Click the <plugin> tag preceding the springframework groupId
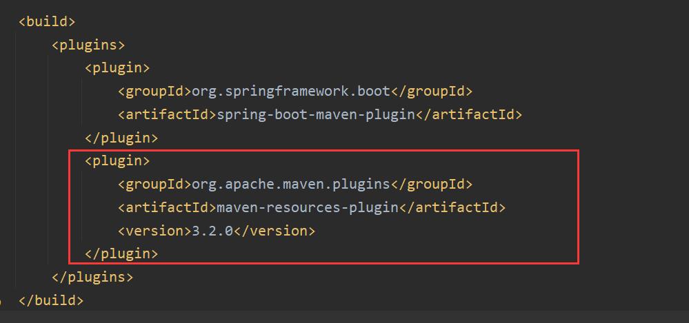The height and width of the screenshot is (323, 689). pos(117,68)
